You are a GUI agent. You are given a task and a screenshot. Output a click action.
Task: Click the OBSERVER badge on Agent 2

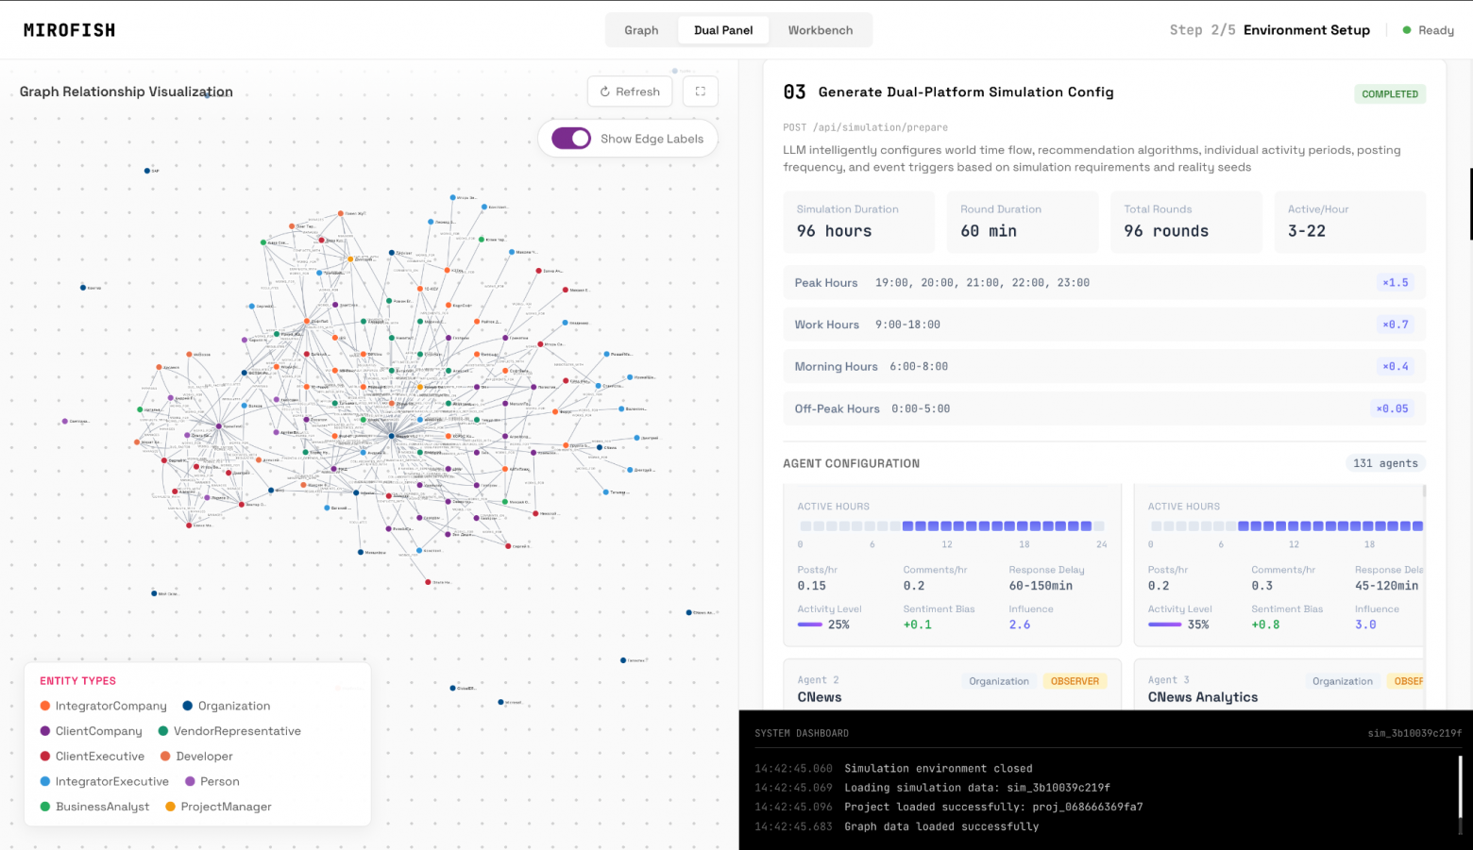pos(1075,681)
